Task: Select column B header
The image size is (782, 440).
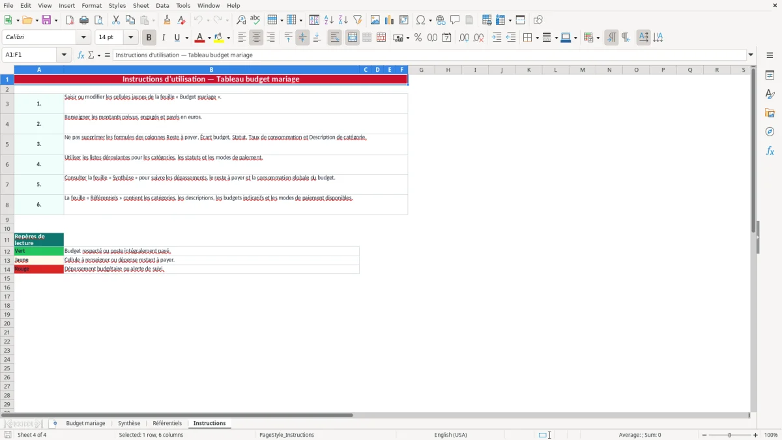Action: [211, 70]
